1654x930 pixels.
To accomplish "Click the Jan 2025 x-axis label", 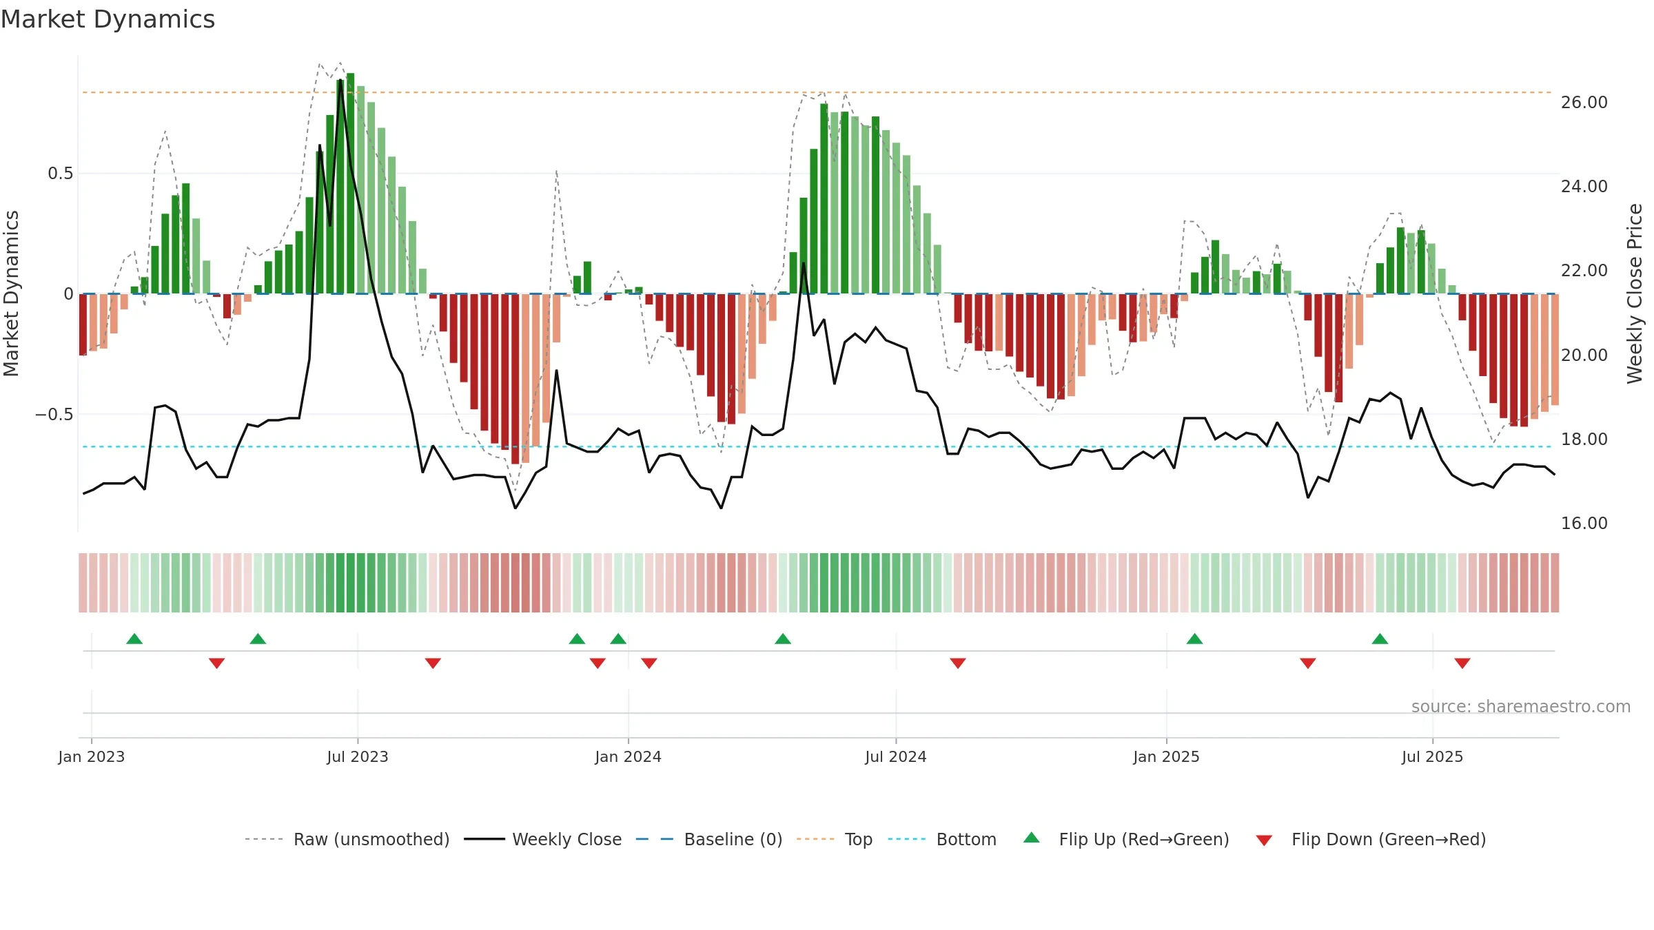I will click(x=1166, y=756).
